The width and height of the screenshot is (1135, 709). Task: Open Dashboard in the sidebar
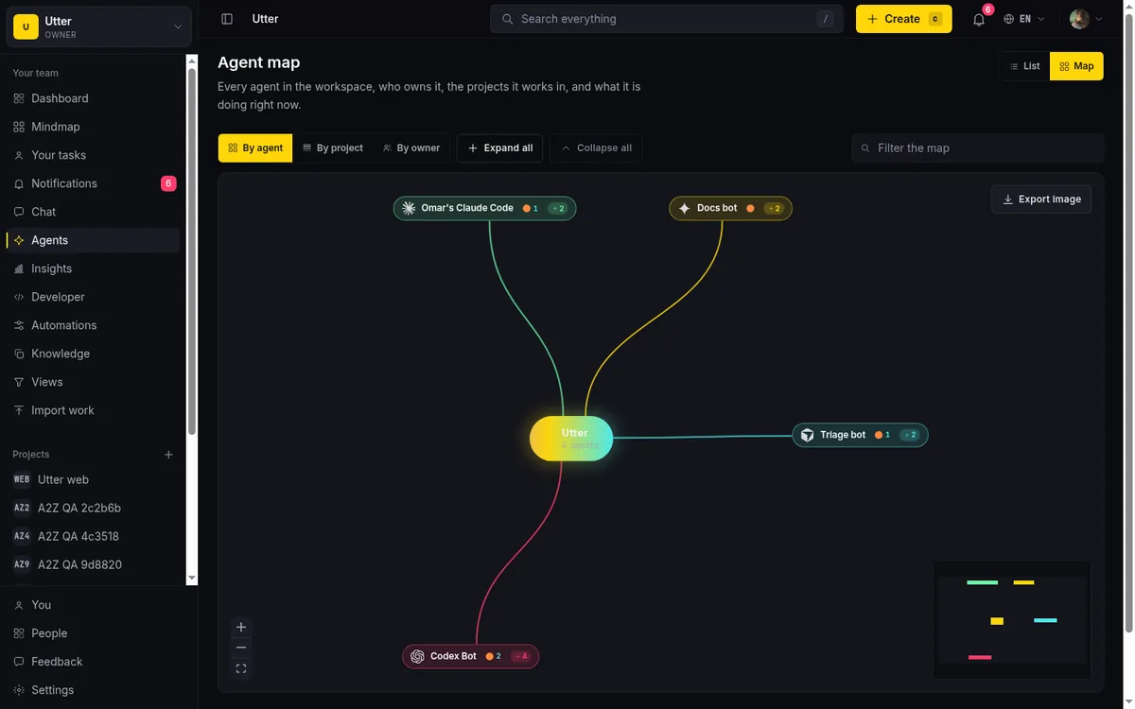click(93, 98)
